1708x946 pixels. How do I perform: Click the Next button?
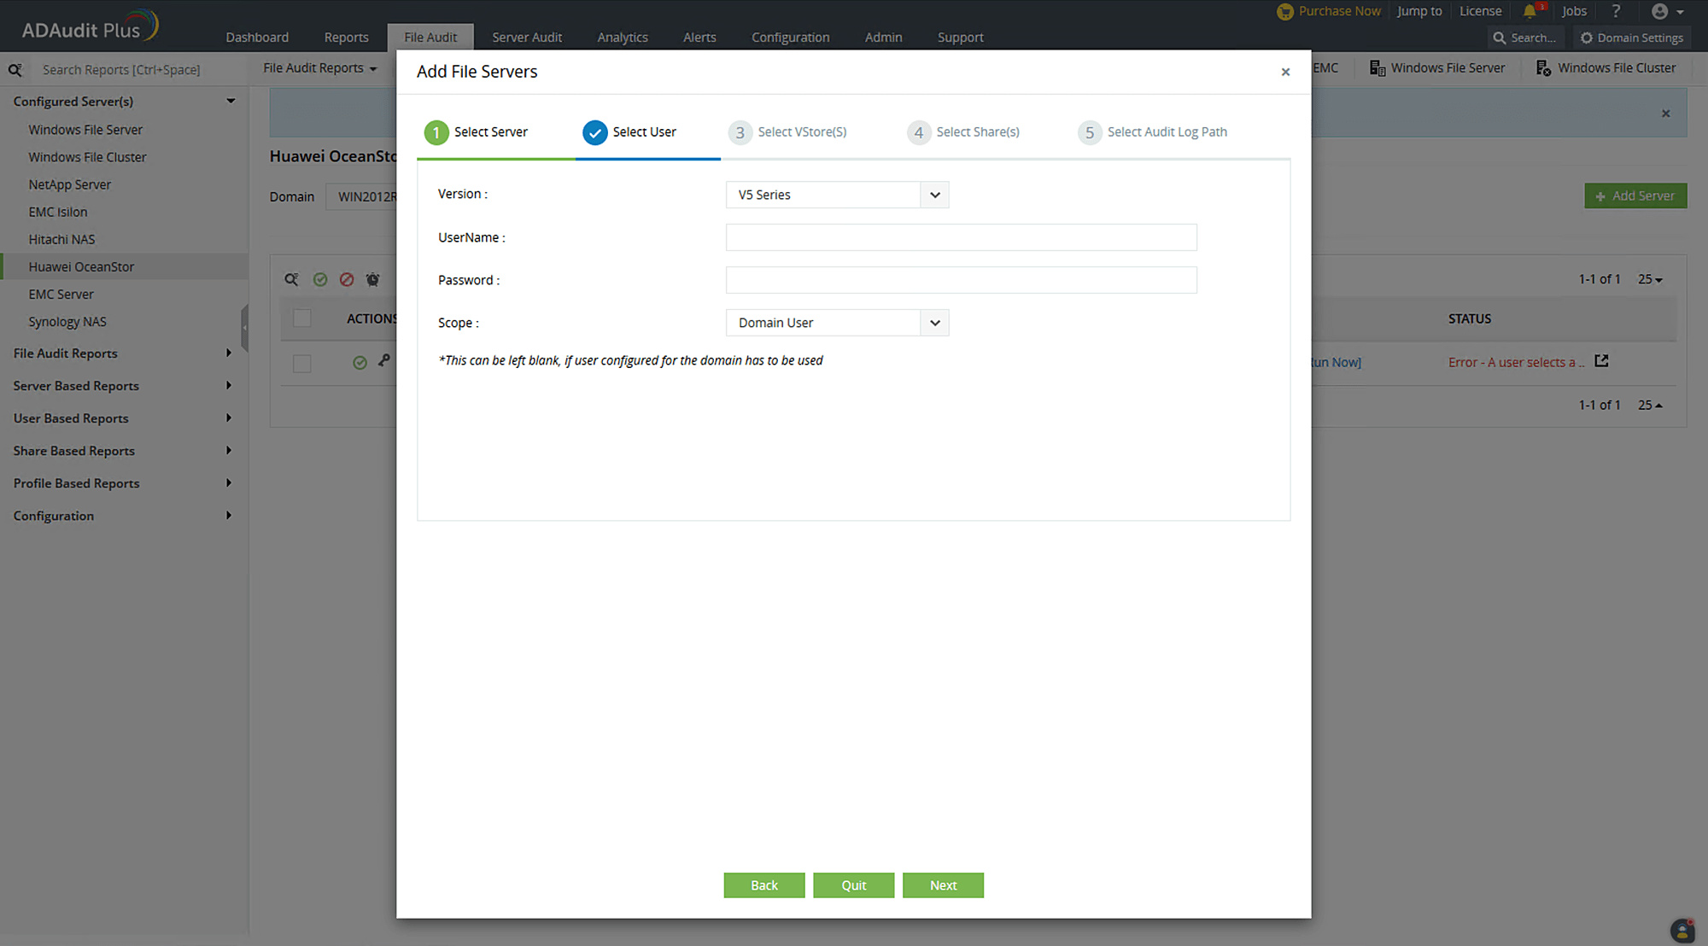pyautogui.click(x=943, y=885)
